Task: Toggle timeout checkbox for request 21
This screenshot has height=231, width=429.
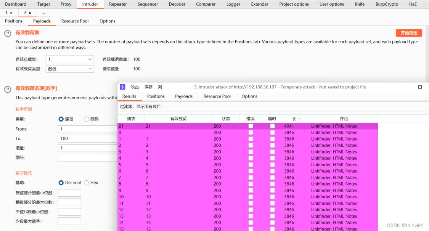Action: [x=272, y=126]
